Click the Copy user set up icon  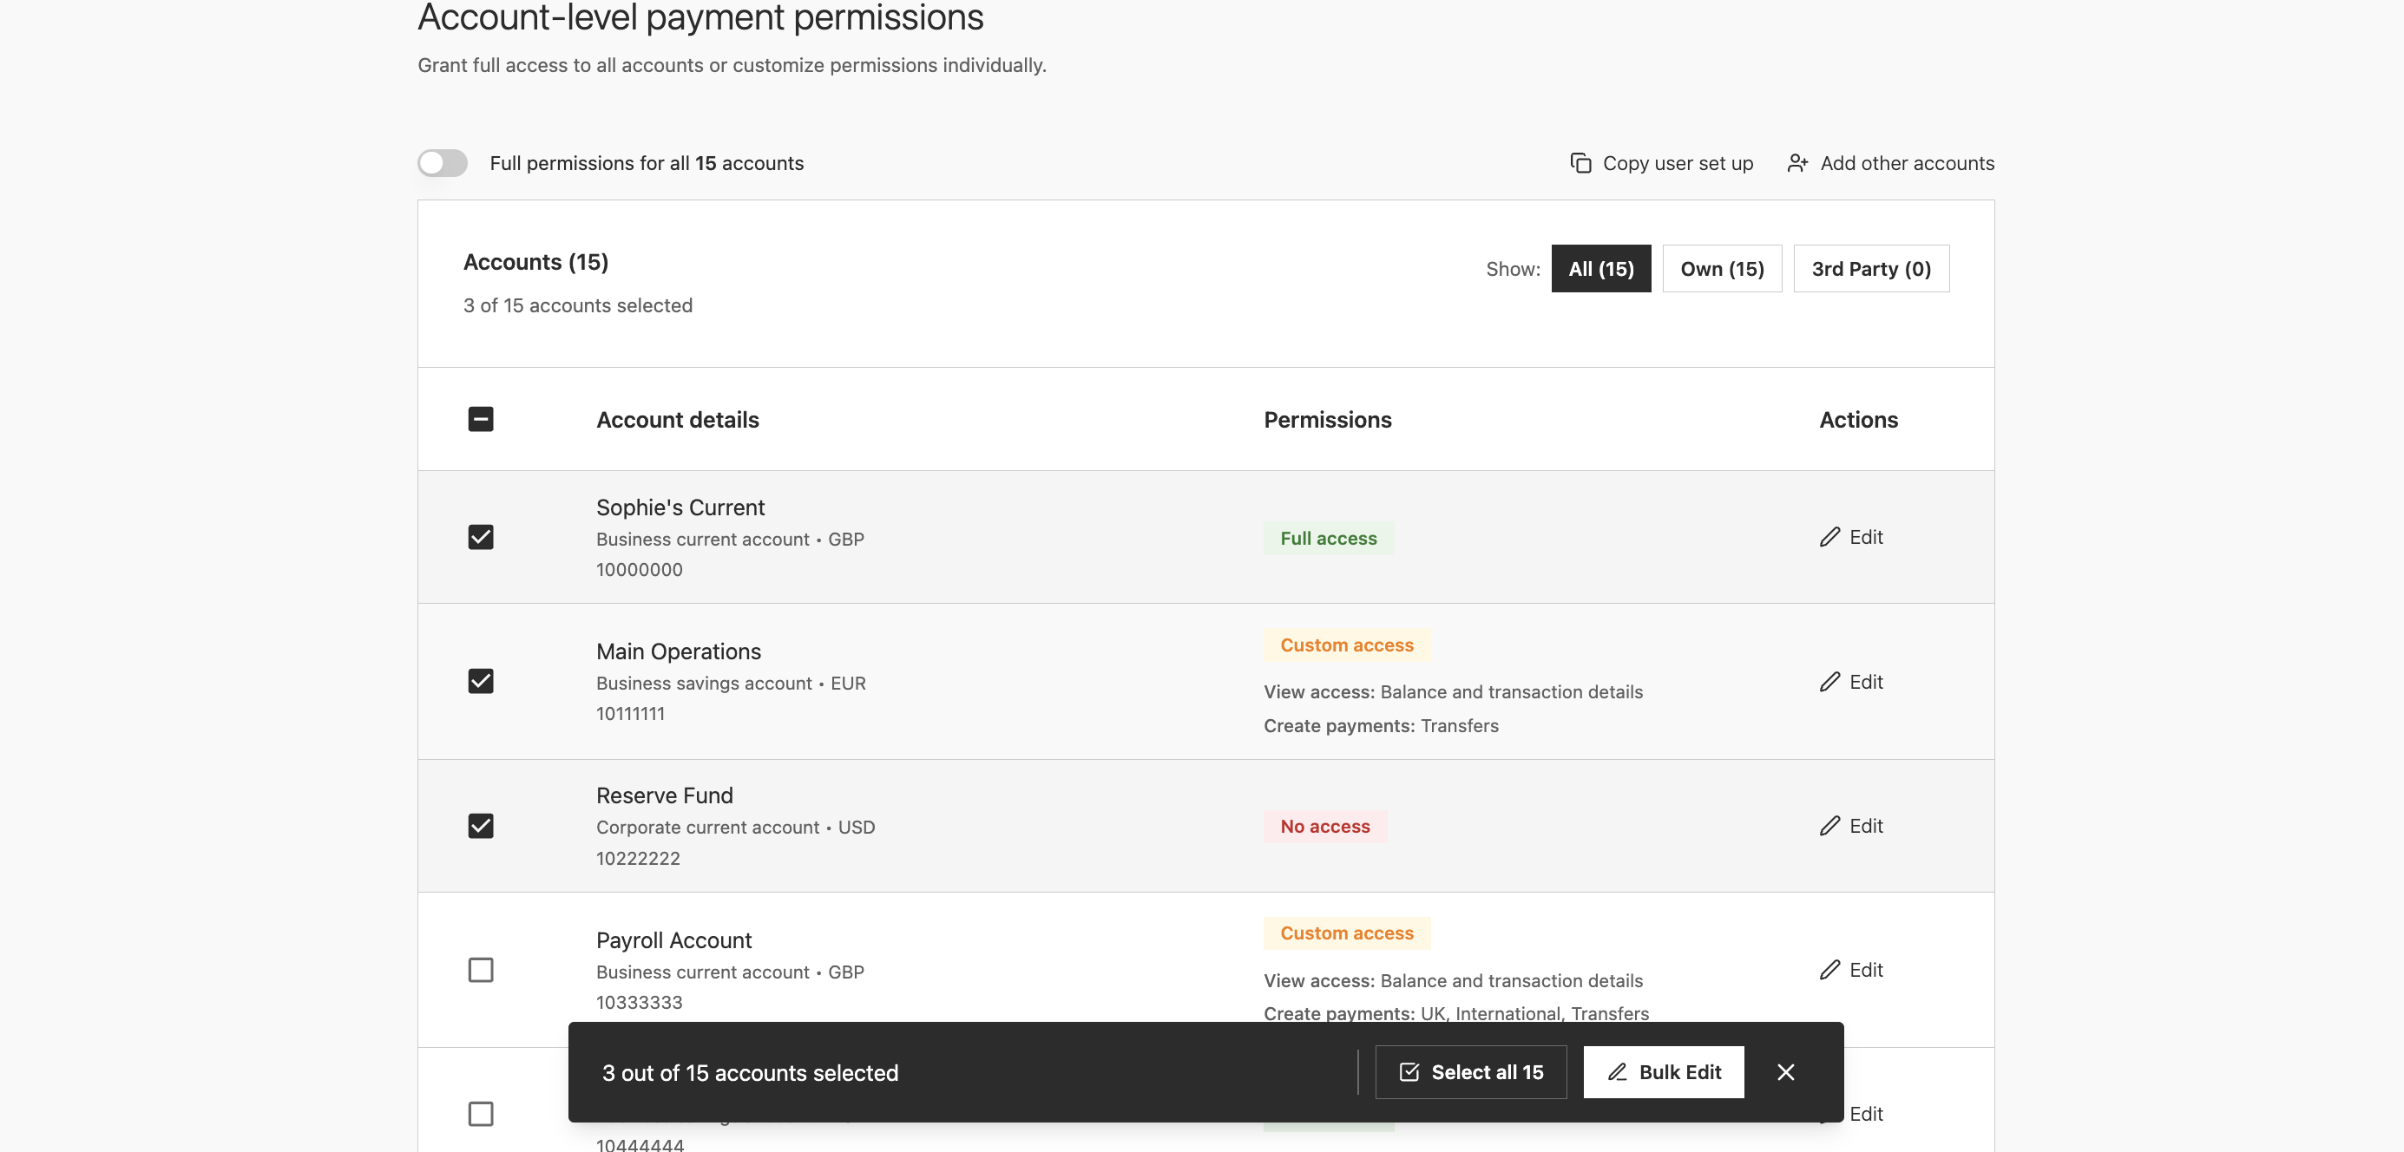(1580, 163)
